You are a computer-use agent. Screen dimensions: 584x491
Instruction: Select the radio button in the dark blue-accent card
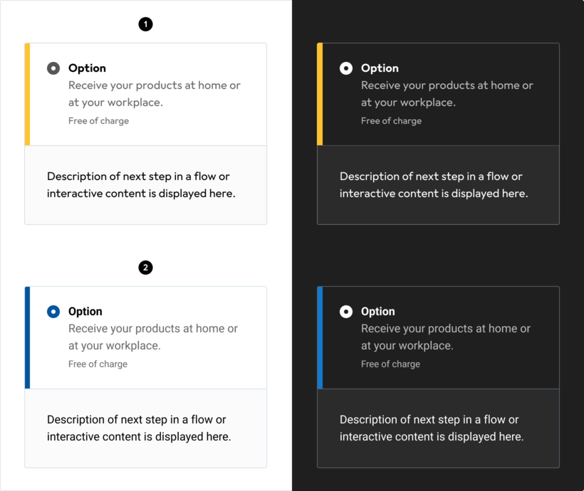[x=346, y=312]
